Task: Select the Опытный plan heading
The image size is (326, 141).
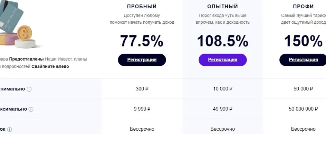Action: (x=222, y=7)
